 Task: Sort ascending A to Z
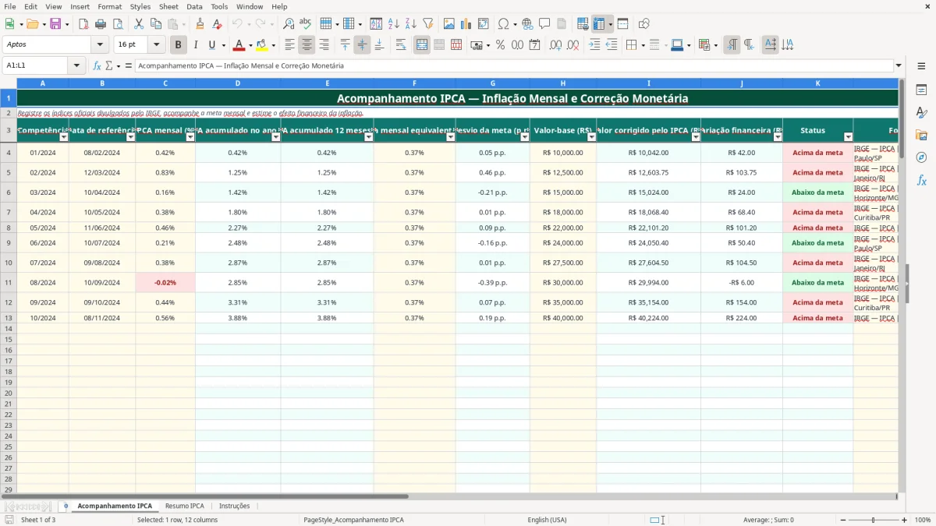pos(394,24)
